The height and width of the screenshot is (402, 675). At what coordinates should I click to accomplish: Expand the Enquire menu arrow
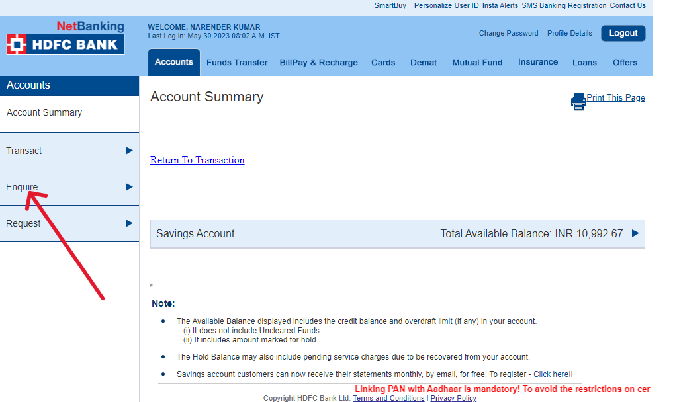coord(129,187)
